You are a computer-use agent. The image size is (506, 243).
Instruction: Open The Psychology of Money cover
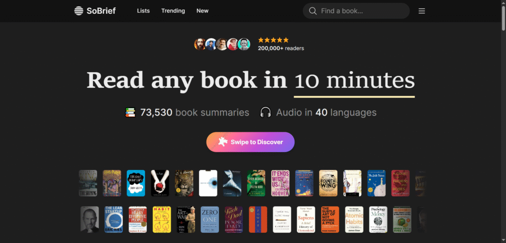click(x=378, y=220)
